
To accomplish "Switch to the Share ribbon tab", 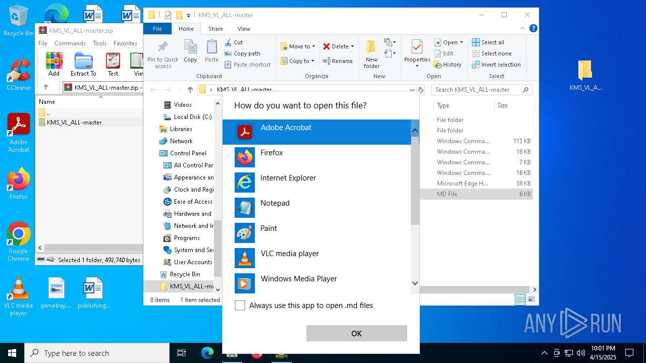I will click(x=216, y=29).
